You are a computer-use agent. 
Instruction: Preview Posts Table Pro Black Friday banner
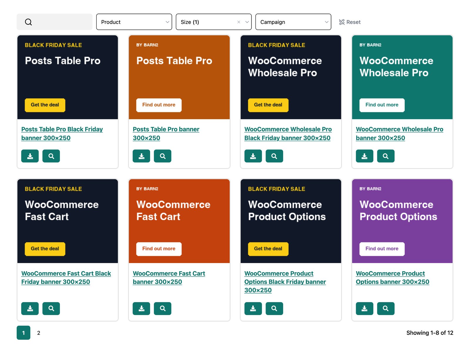[x=51, y=156]
